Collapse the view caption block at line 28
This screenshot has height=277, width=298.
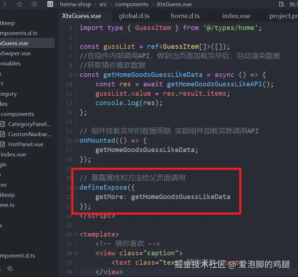point(76,254)
